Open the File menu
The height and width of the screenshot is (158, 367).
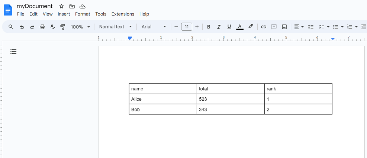click(x=20, y=14)
